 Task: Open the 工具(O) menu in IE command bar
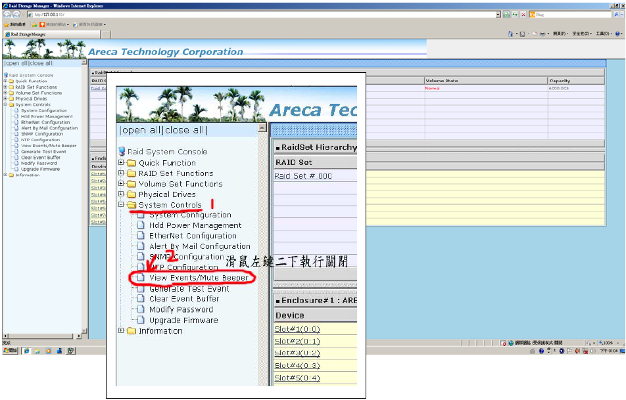coord(602,33)
